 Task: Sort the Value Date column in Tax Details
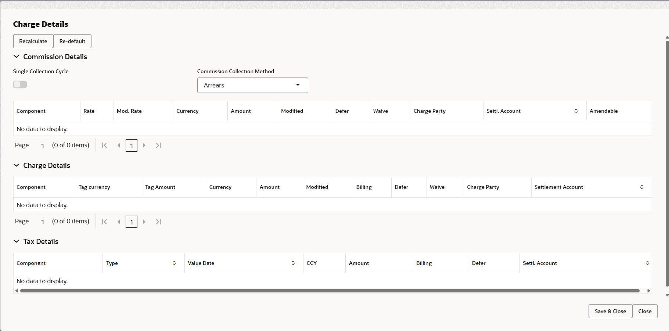(293, 263)
